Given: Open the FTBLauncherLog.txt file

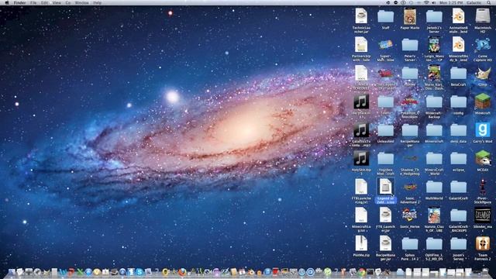Looking at the screenshot, I should coord(361,187).
